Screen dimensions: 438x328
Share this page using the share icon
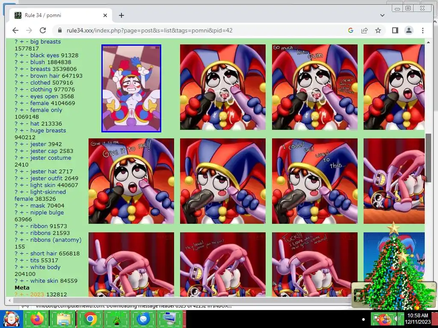click(x=364, y=30)
